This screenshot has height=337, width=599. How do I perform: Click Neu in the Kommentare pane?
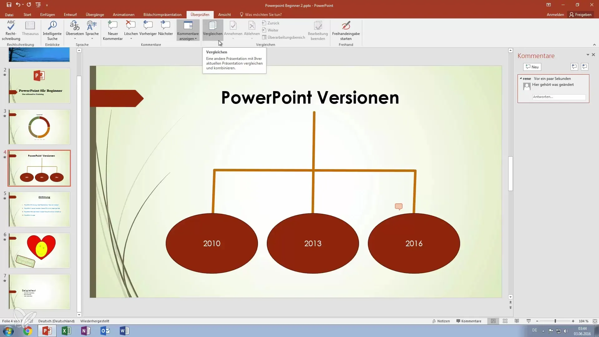[x=532, y=67]
